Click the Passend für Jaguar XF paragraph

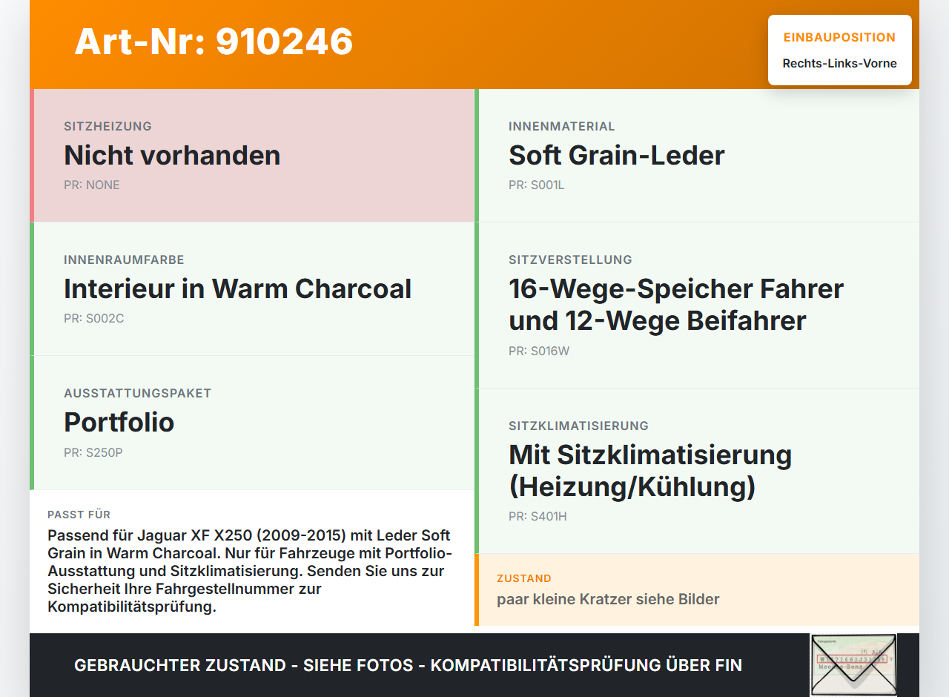click(251, 571)
